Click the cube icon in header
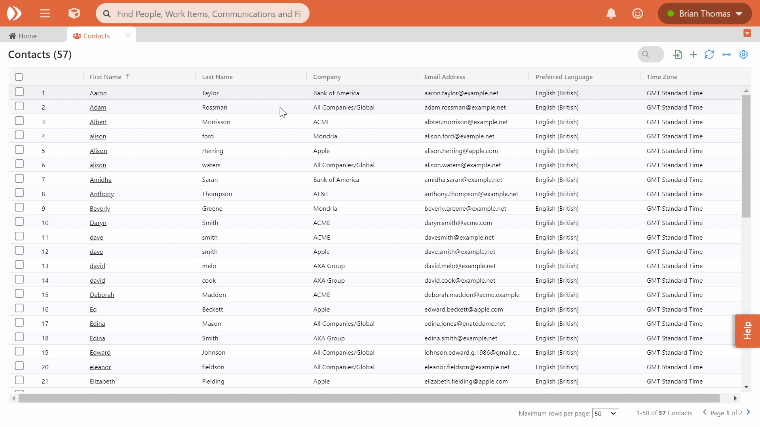The width and height of the screenshot is (760, 427). coord(74,13)
